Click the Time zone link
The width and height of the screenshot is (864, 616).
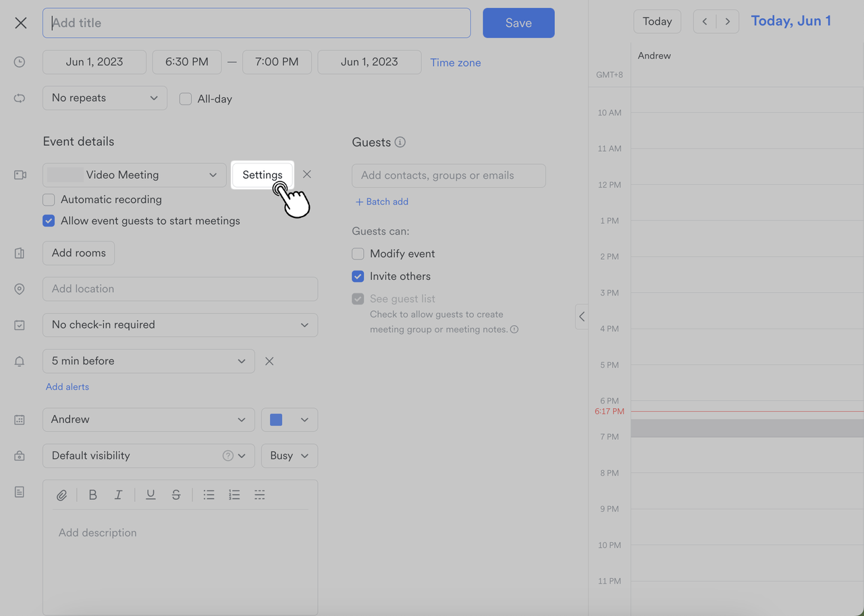click(x=456, y=63)
